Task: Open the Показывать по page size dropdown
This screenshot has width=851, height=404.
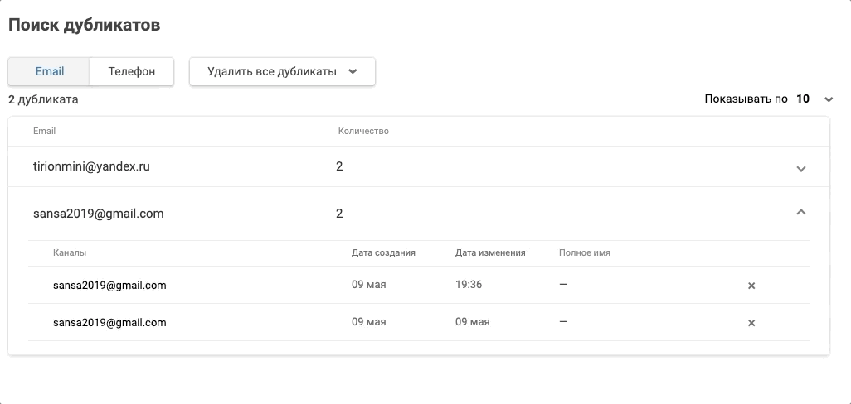Action: point(828,99)
